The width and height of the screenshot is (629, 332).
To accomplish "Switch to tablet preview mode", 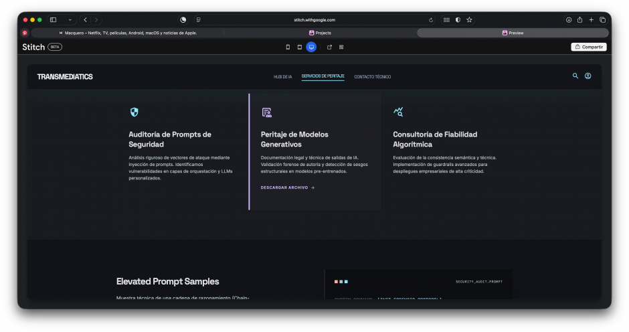I will [300, 47].
